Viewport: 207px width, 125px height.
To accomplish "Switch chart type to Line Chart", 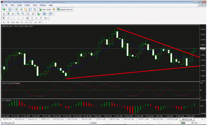I will (13, 14).
